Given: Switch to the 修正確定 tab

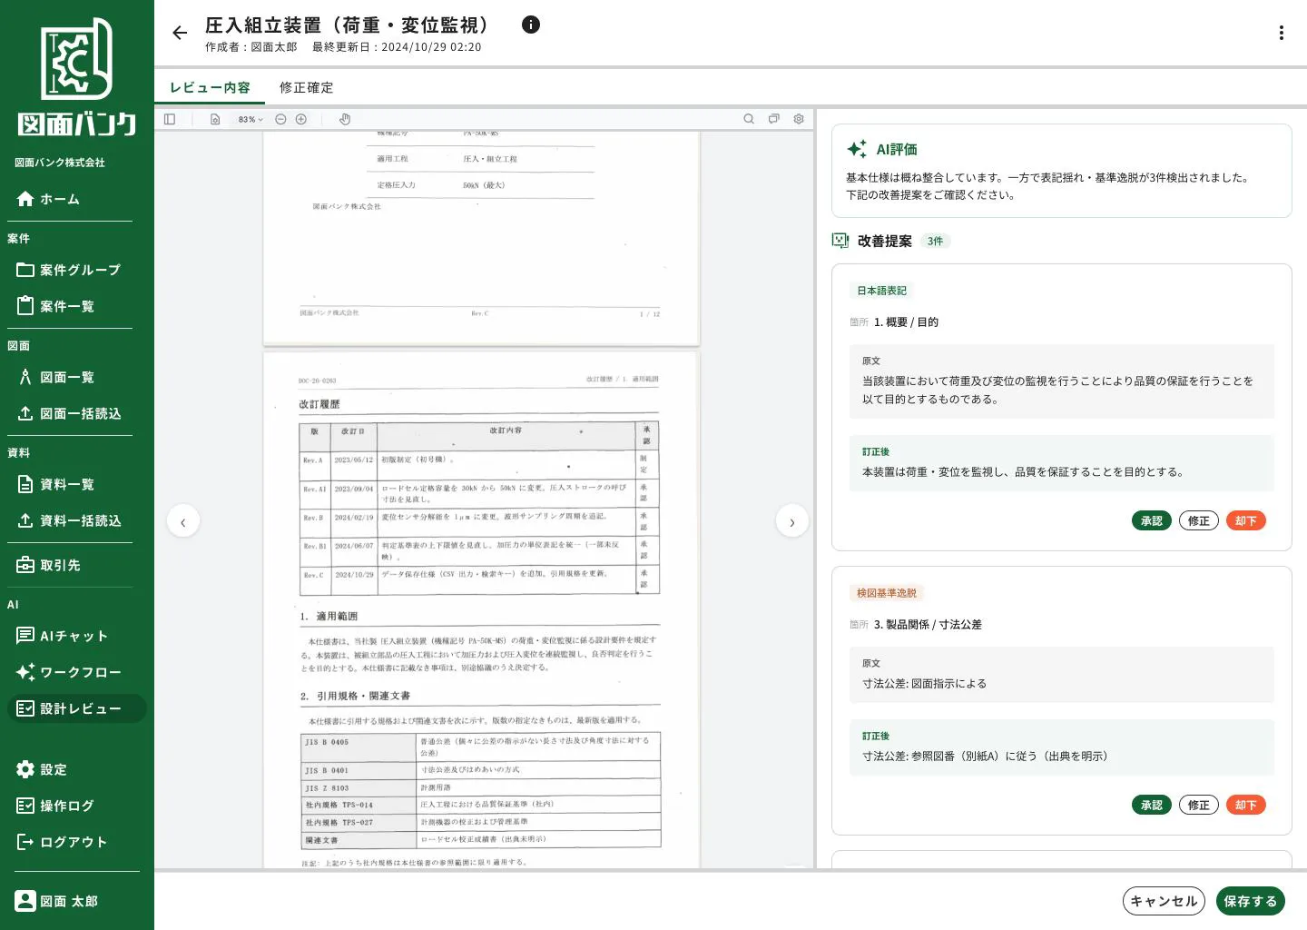Looking at the screenshot, I should point(307,87).
